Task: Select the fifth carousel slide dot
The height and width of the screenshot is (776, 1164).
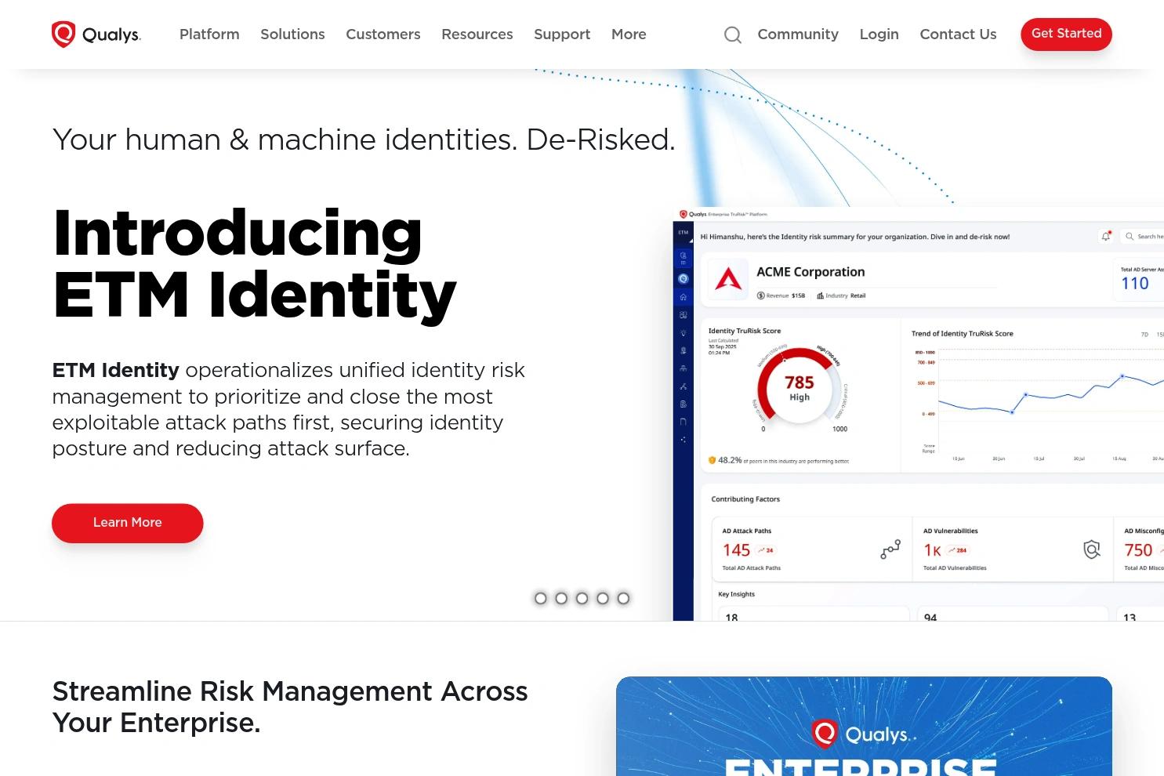Action: pyautogui.click(x=623, y=598)
